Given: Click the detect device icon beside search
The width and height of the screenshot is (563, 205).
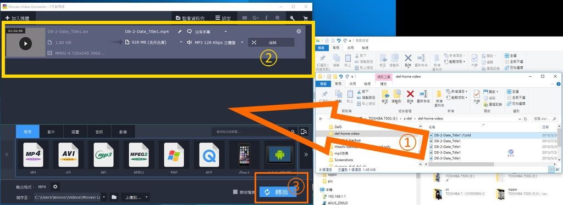Looking at the screenshot, I should (x=304, y=132).
